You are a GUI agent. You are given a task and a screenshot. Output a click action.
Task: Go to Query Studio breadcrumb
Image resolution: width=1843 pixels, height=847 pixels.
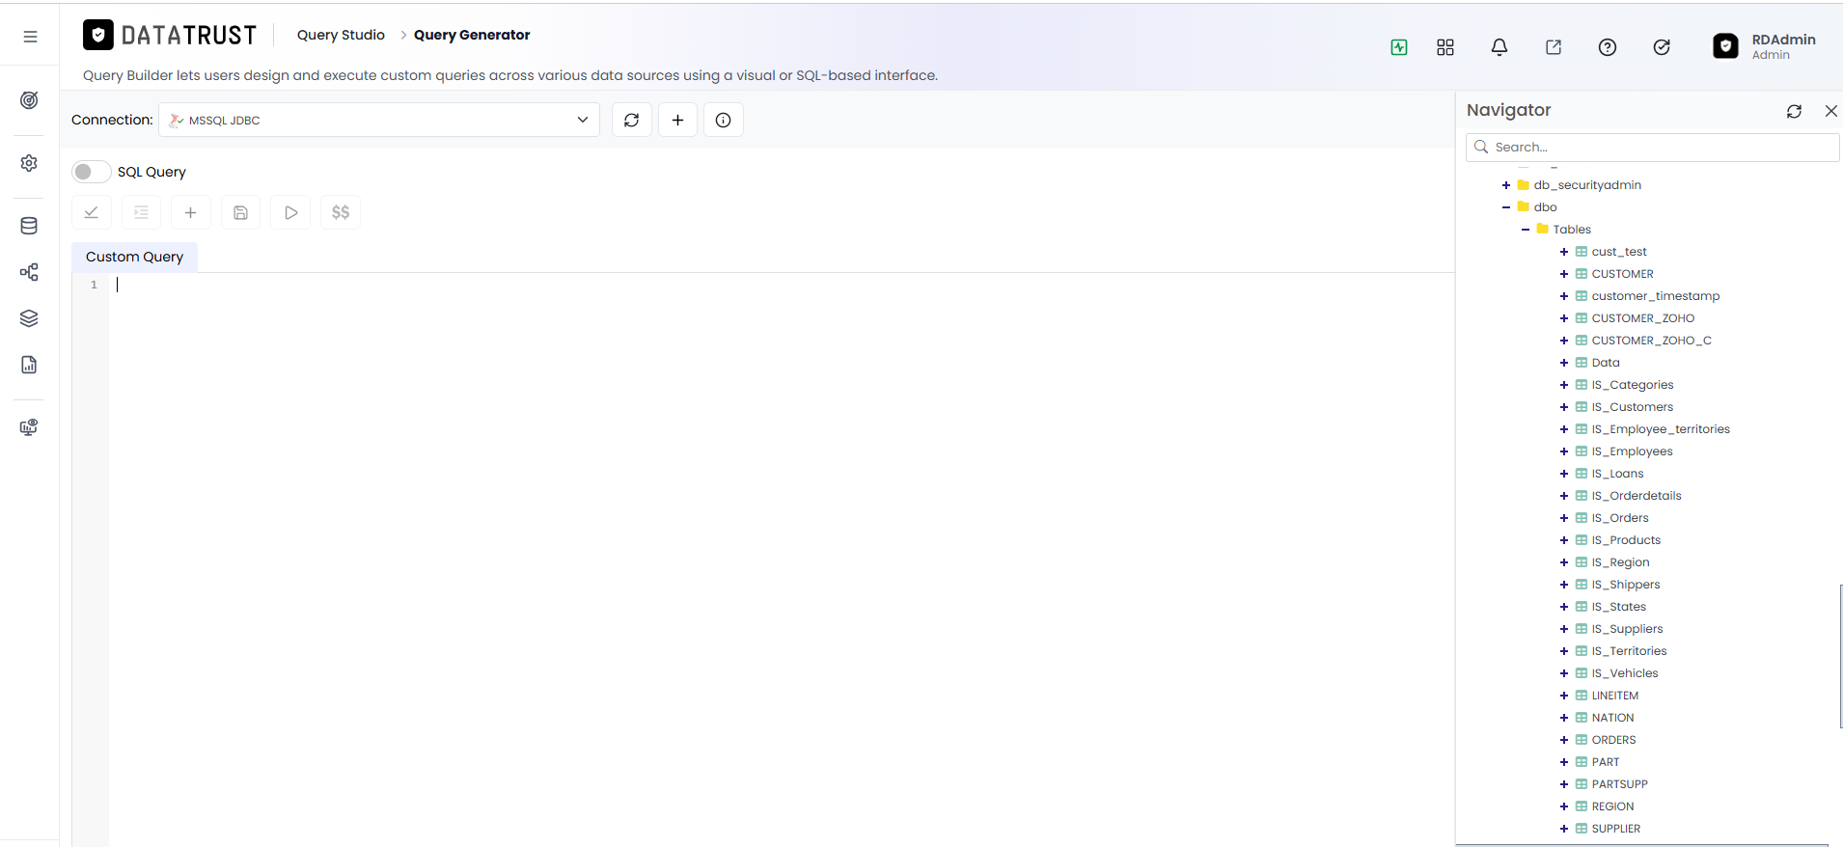(341, 35)
